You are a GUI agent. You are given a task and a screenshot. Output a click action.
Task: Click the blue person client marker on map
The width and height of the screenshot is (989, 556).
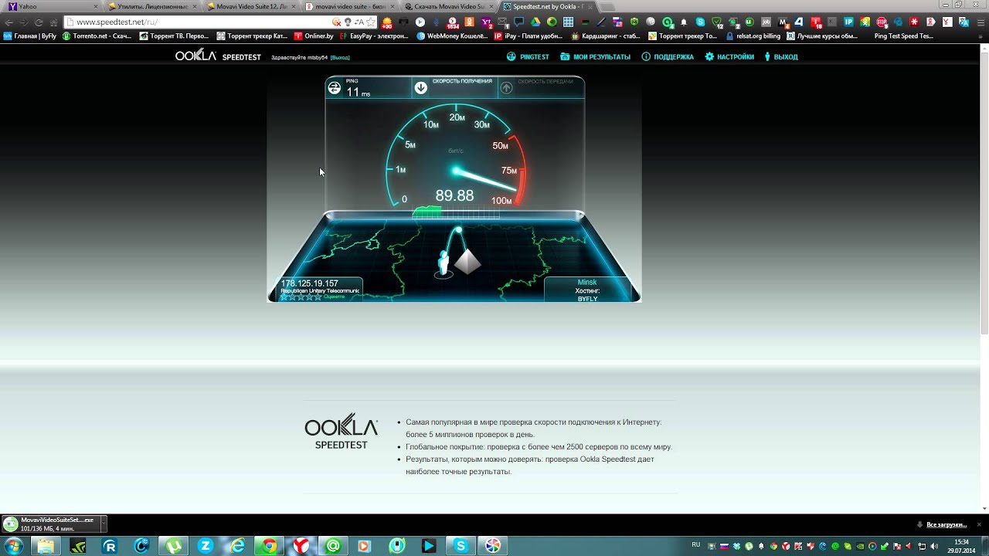tap(444, 263)
